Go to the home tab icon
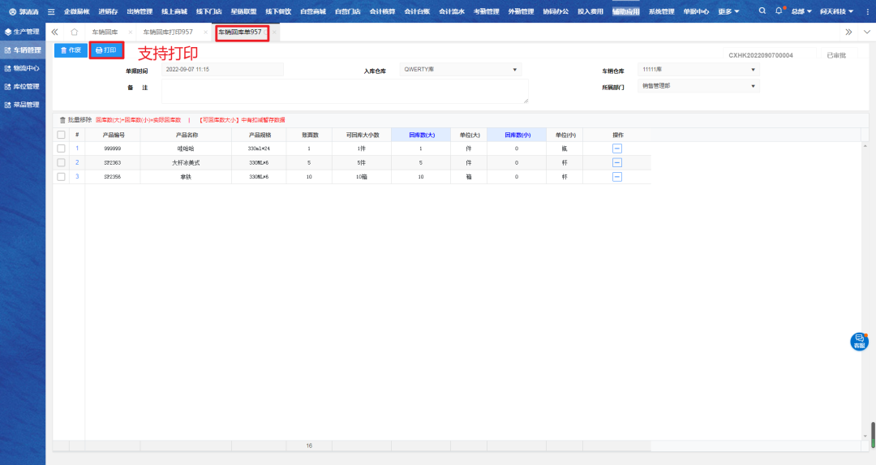 click(x=74, y=32)
